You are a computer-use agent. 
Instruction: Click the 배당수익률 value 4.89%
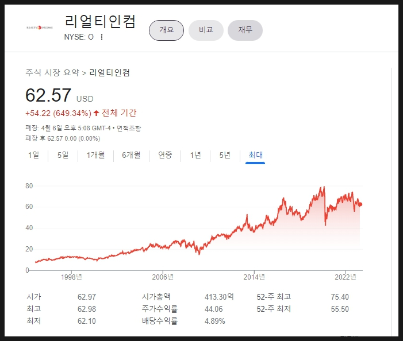(x=215, y=321)
